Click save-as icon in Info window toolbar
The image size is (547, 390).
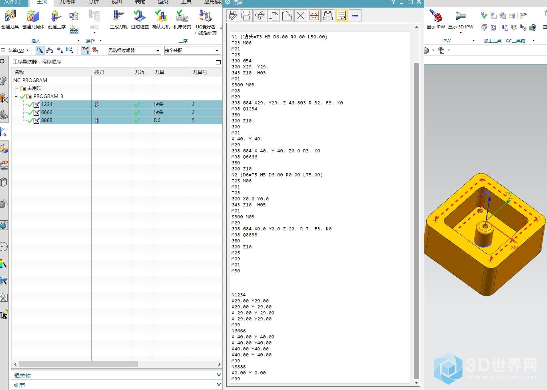coord(233,16)
